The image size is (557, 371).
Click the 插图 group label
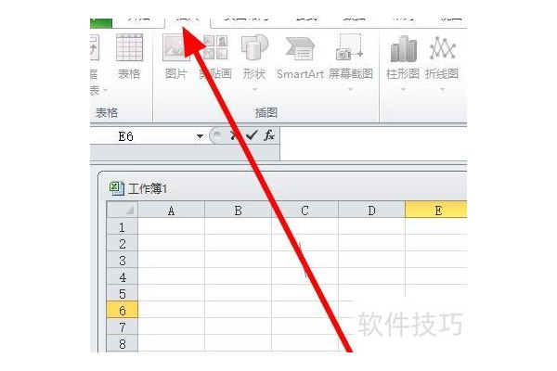pos(266,113)
